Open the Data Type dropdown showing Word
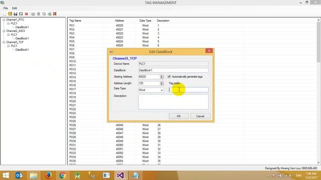Viewport: 321px width, 180px height. pos(151,90)
